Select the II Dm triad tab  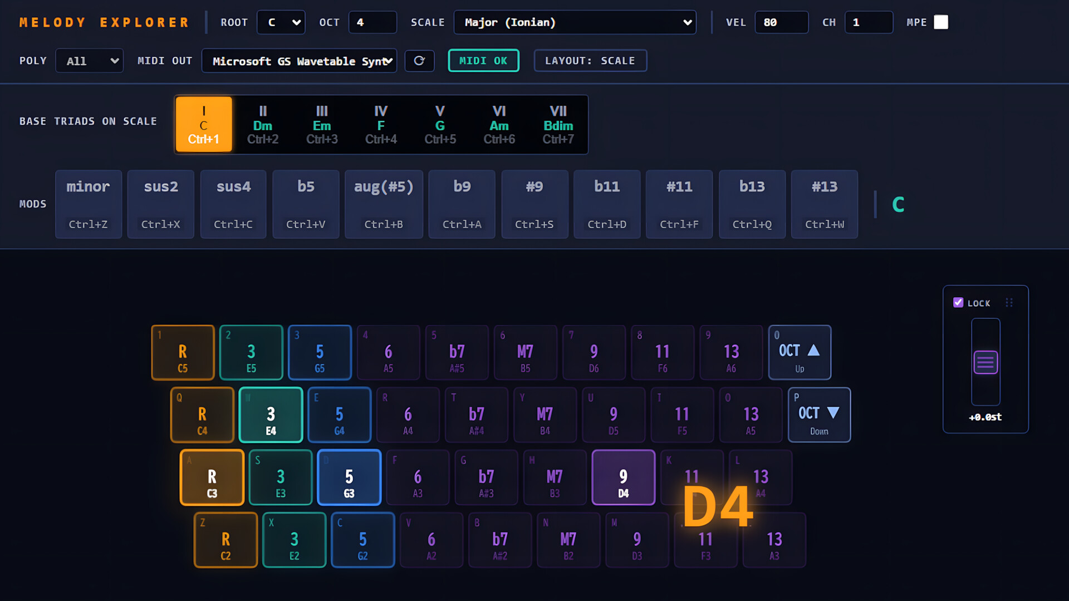pos(263,125)
